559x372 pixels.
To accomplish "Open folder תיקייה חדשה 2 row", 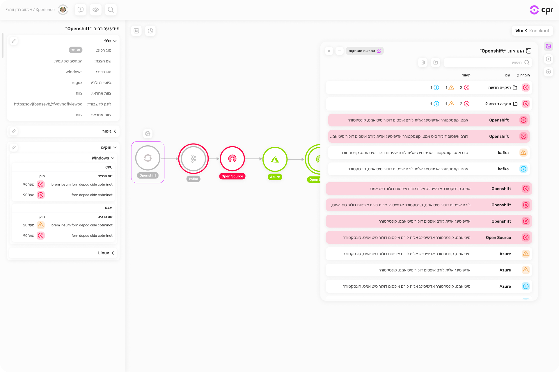I will click(x=498, y=104).
